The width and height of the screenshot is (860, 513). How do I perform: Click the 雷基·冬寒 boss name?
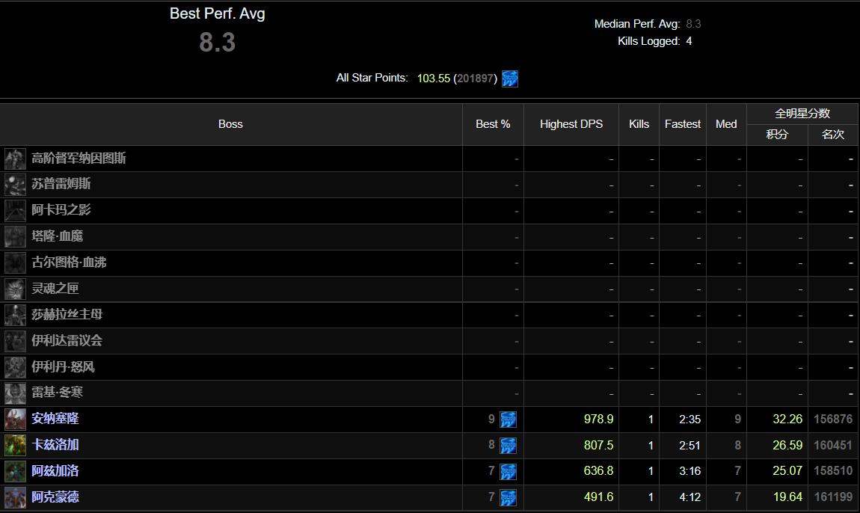57,393
